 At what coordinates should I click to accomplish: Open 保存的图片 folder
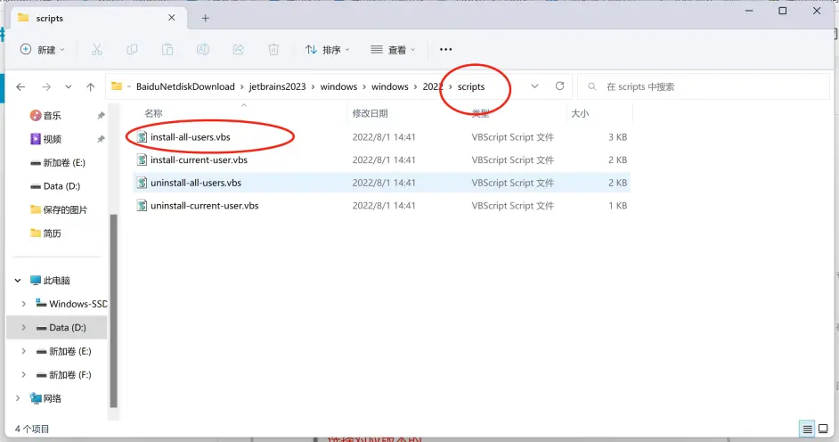point(58,209)
